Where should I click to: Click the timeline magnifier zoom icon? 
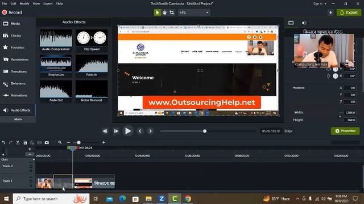60,142
